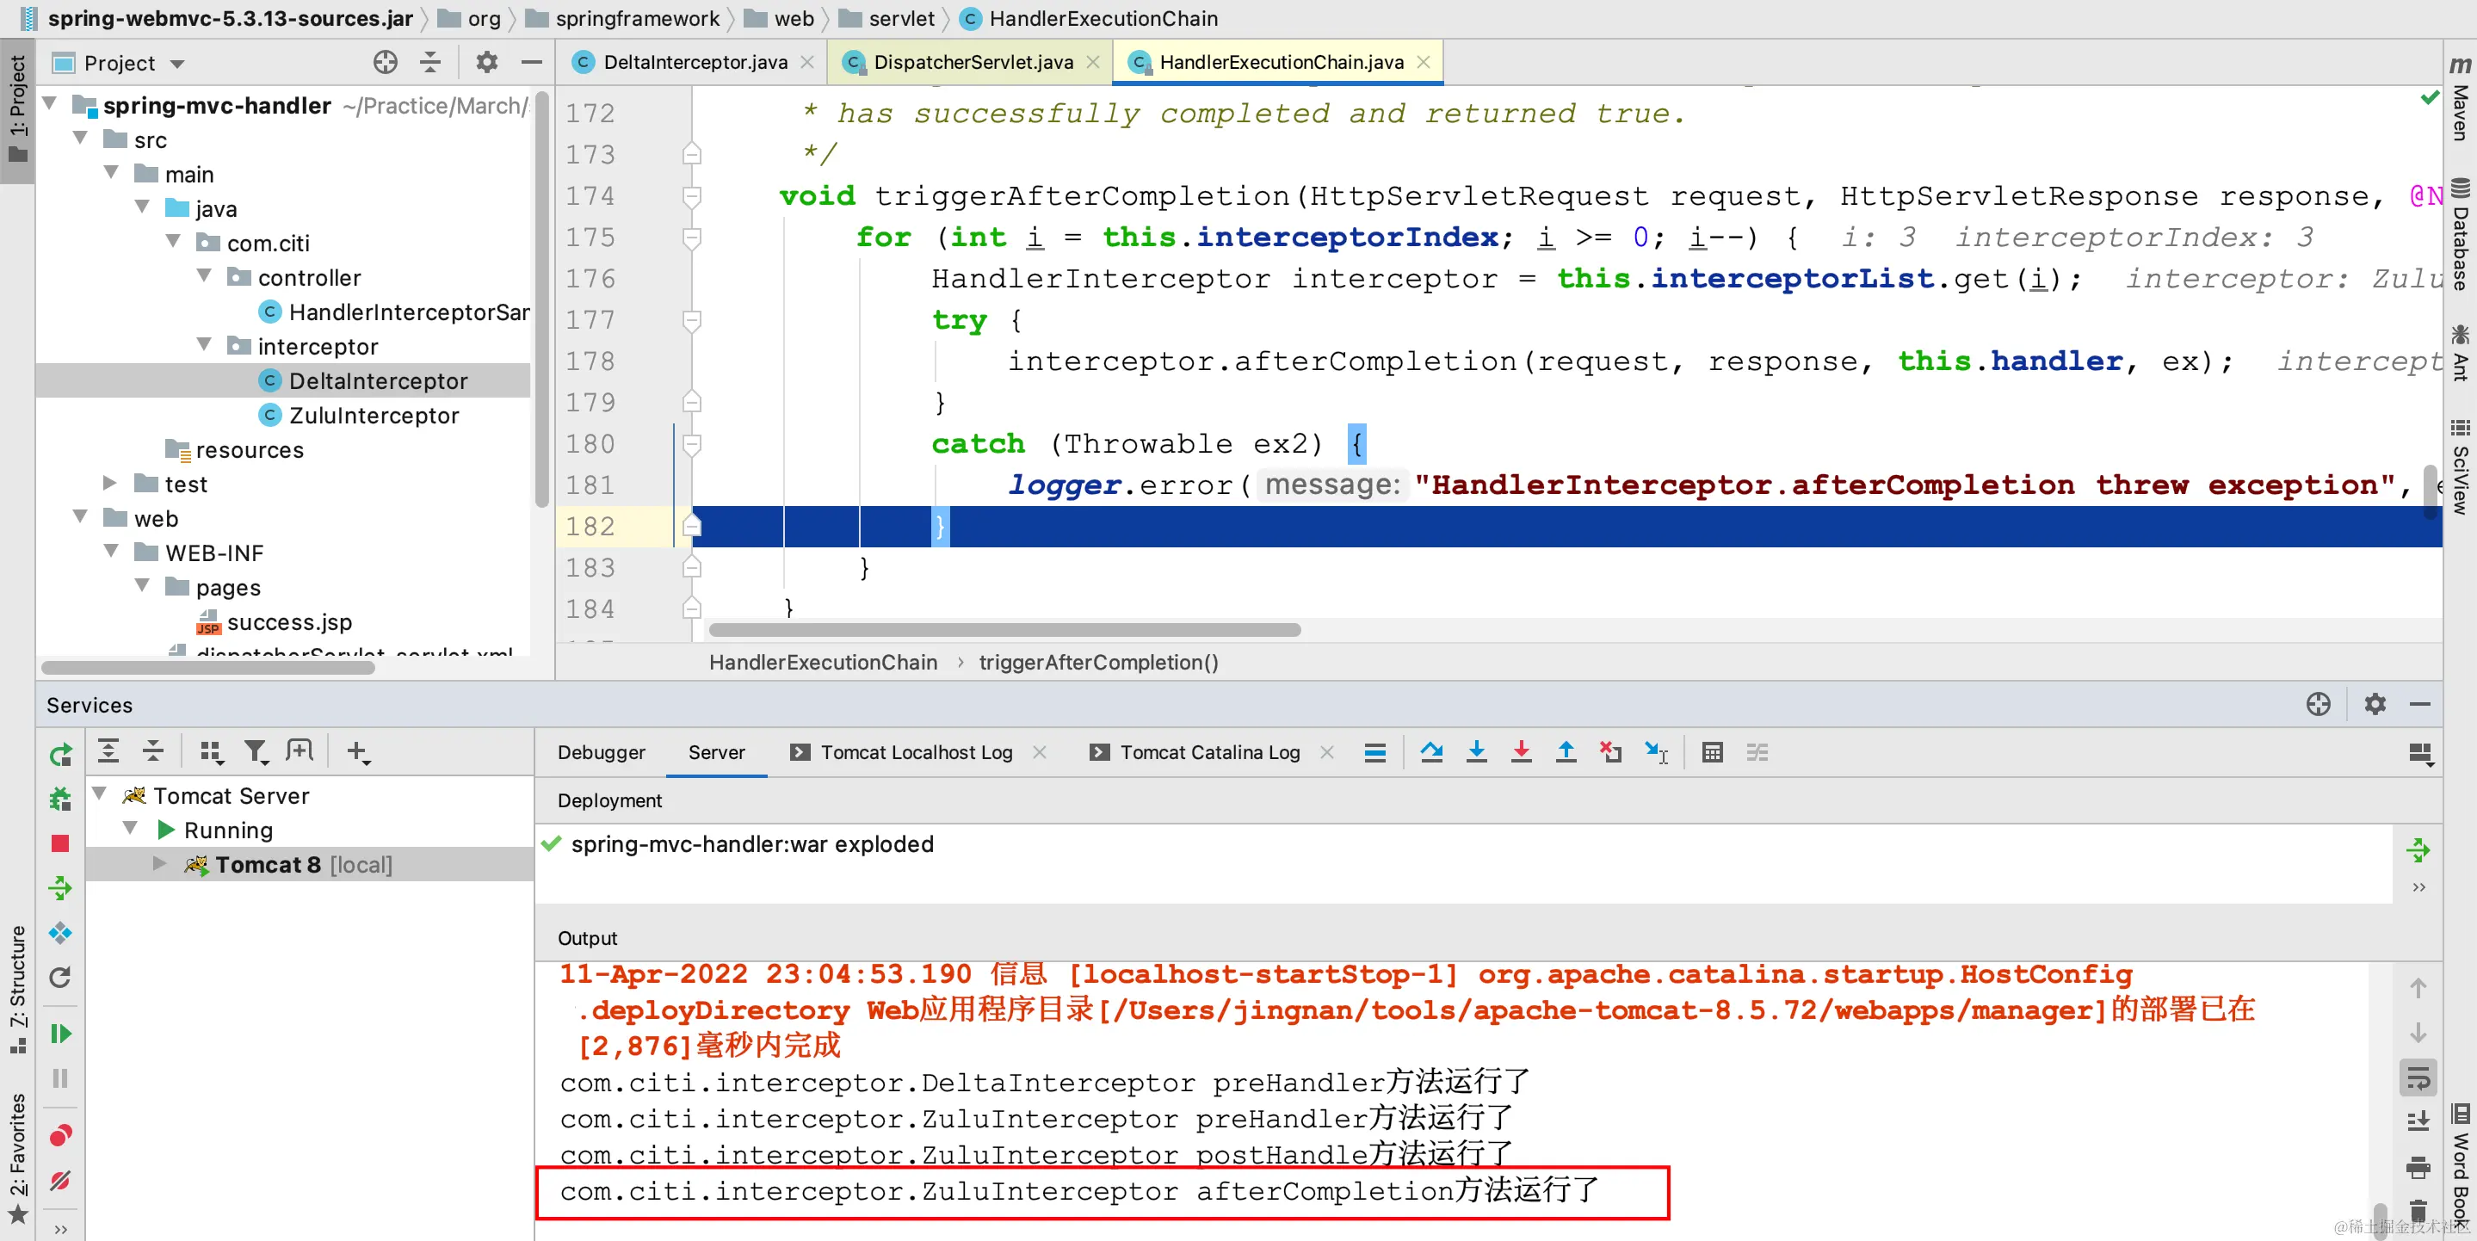Click deploy icon beside spring-mvc-handler artifact
This screenshot has height=1241, width=2477.
(x=2418, y=849)
